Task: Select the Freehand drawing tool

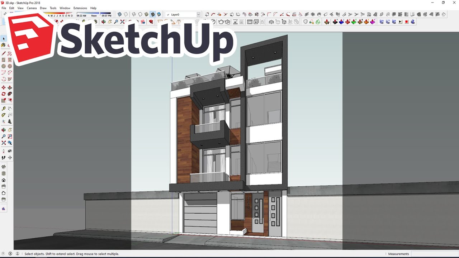Action: point(10,53)
